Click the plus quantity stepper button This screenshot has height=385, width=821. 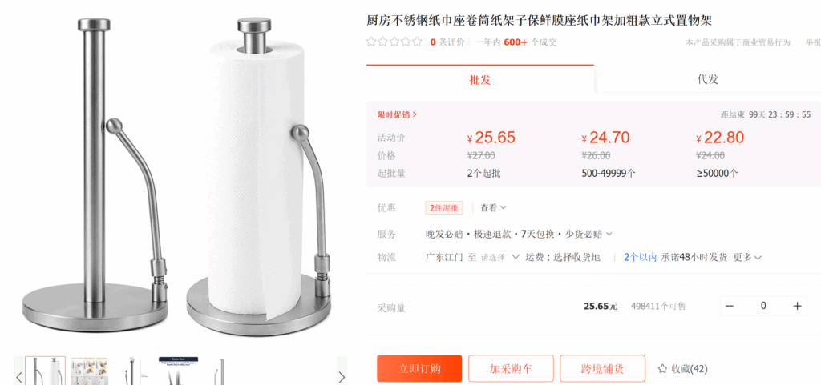(798, 306)
